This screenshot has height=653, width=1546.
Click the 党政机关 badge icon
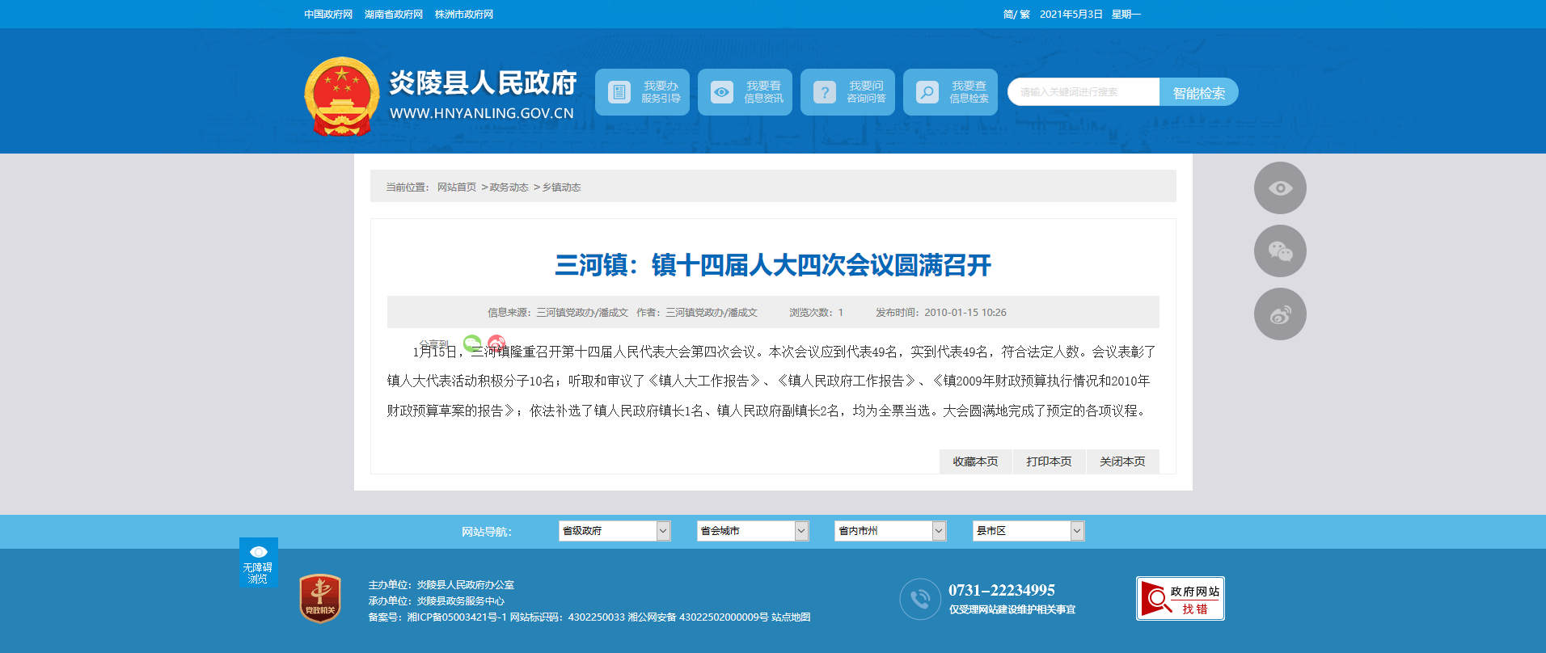pyautogui.click(x=320, y=598)
